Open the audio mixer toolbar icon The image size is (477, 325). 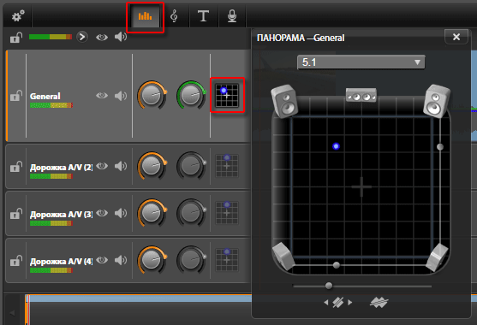point(145,16)
